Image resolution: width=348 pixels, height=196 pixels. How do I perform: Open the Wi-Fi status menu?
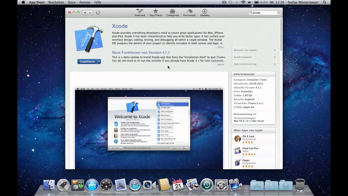(243, 2)
